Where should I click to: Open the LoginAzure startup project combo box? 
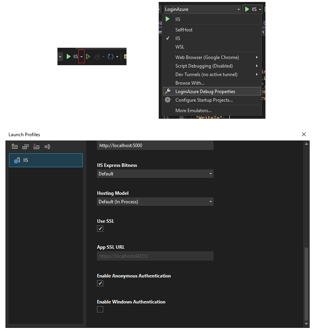(202, 9)
